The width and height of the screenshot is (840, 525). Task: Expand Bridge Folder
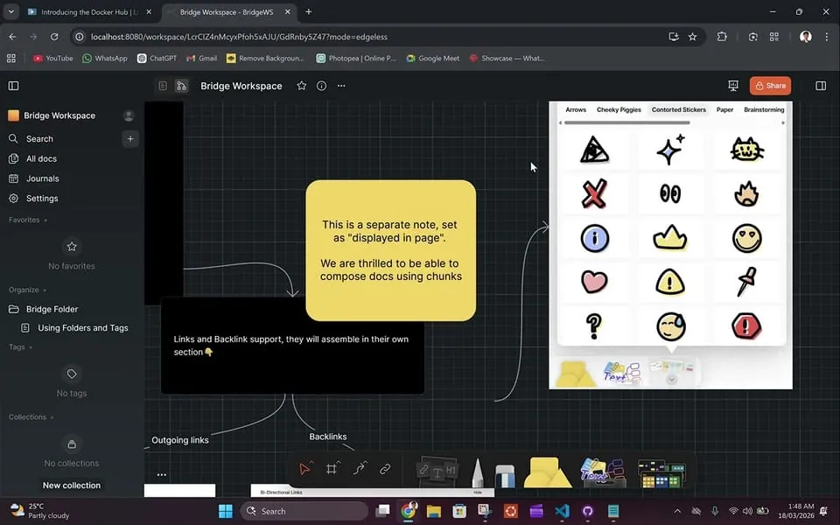coord(52,309)
